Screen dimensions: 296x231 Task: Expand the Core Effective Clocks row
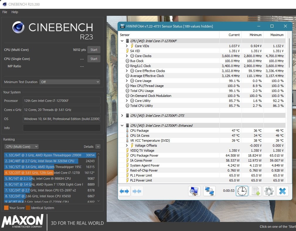pyautogui.click(x=127, y=71)
